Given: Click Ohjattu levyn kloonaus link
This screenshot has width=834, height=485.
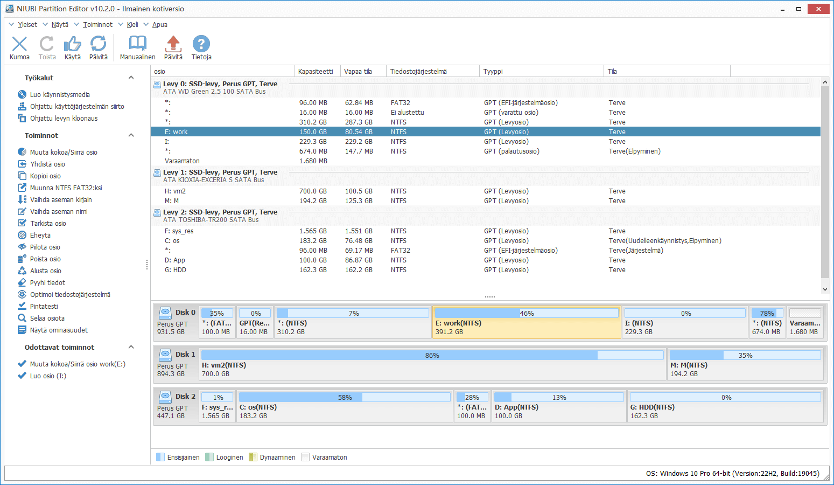Looking at the screenshot, I should 64,119.
